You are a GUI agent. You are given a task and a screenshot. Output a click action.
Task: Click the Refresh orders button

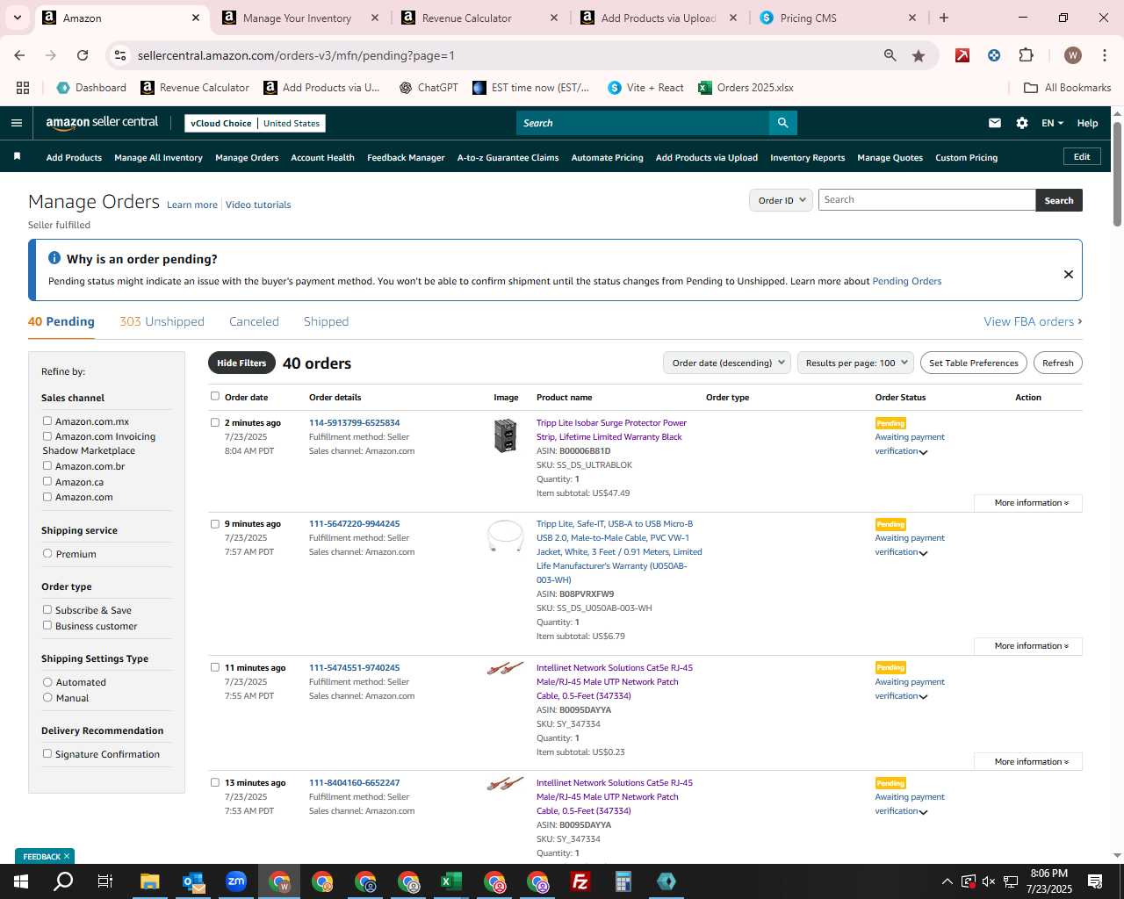pos(1057,363)
